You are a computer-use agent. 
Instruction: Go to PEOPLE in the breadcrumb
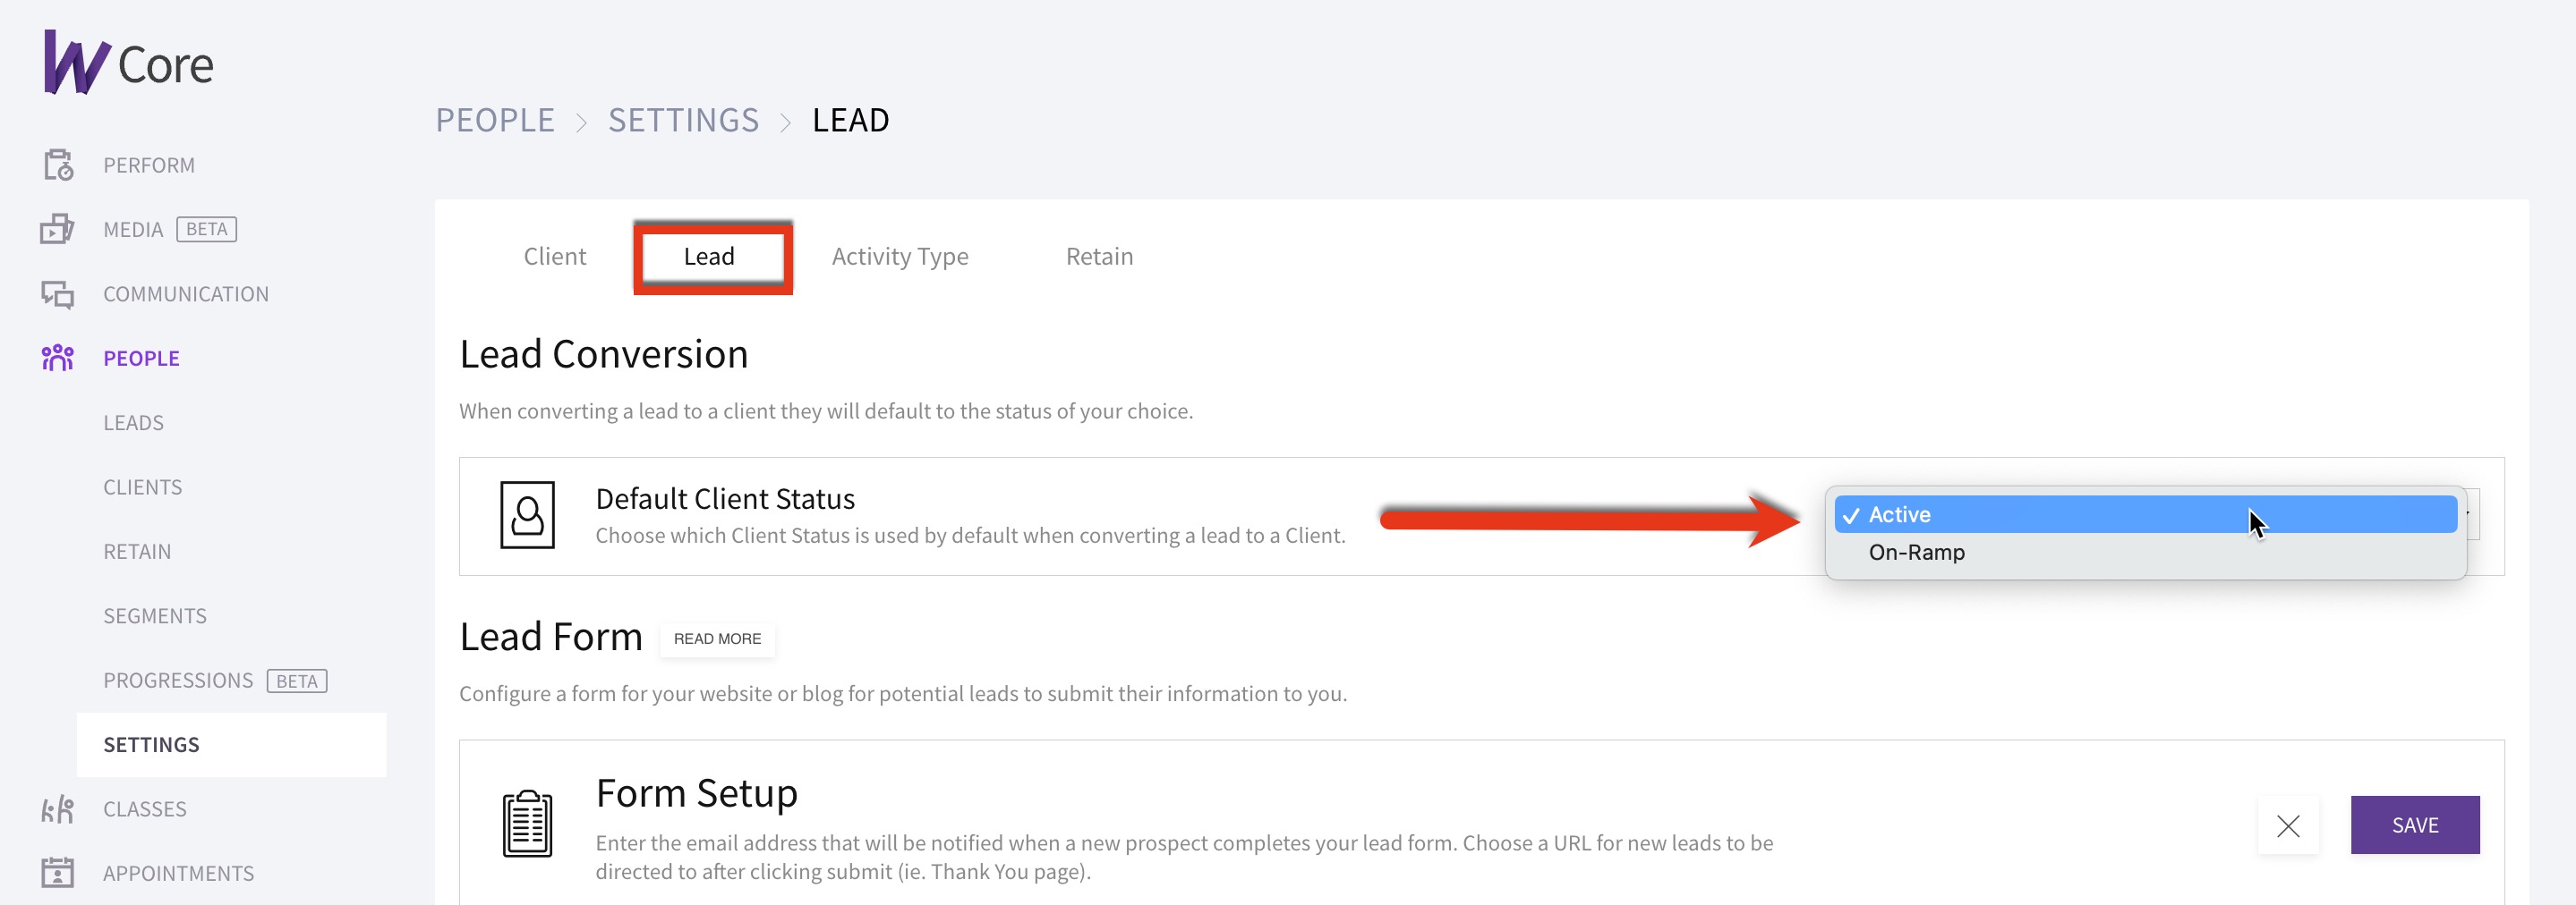[x=495, y=121]
